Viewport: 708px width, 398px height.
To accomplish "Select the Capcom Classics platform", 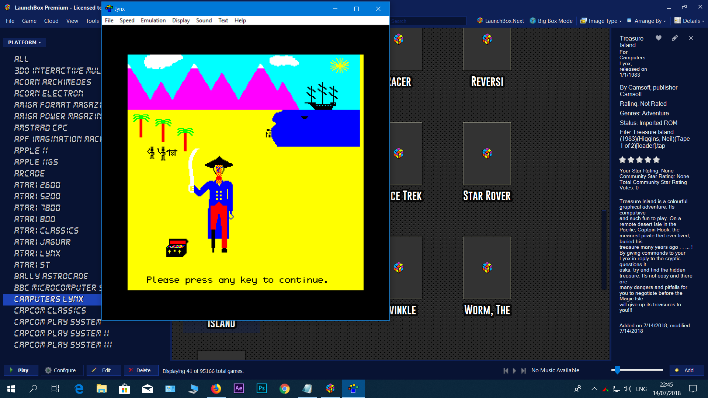I will coord(50,311).
